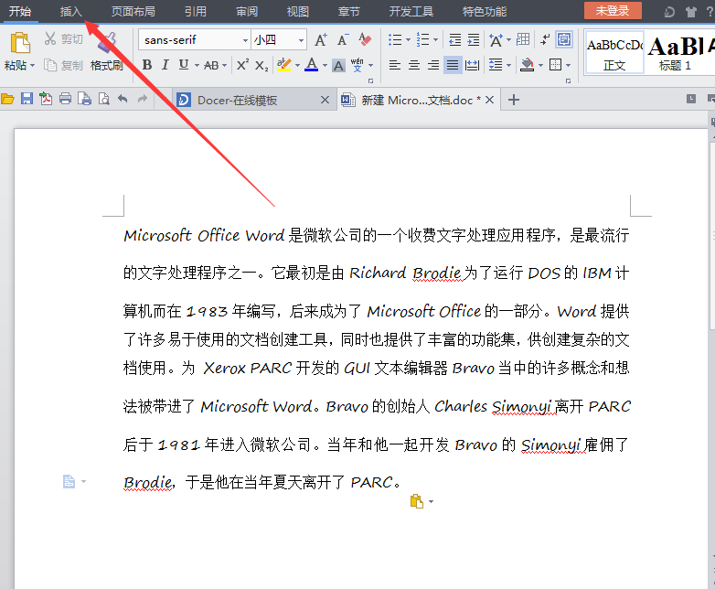
Task: Toggle strikethrough AB formatting
Action: (x=210, y=66)
